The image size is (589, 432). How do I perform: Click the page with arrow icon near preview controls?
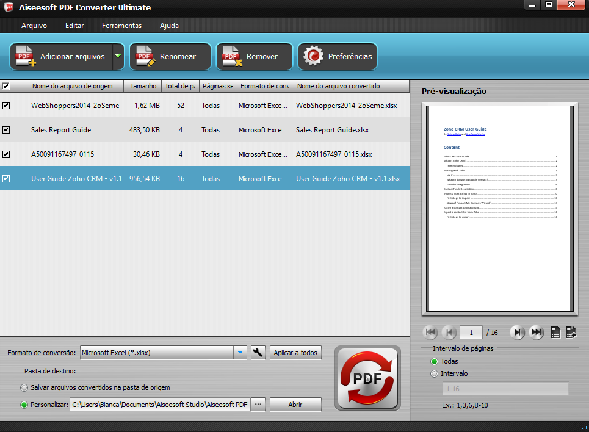571,332
